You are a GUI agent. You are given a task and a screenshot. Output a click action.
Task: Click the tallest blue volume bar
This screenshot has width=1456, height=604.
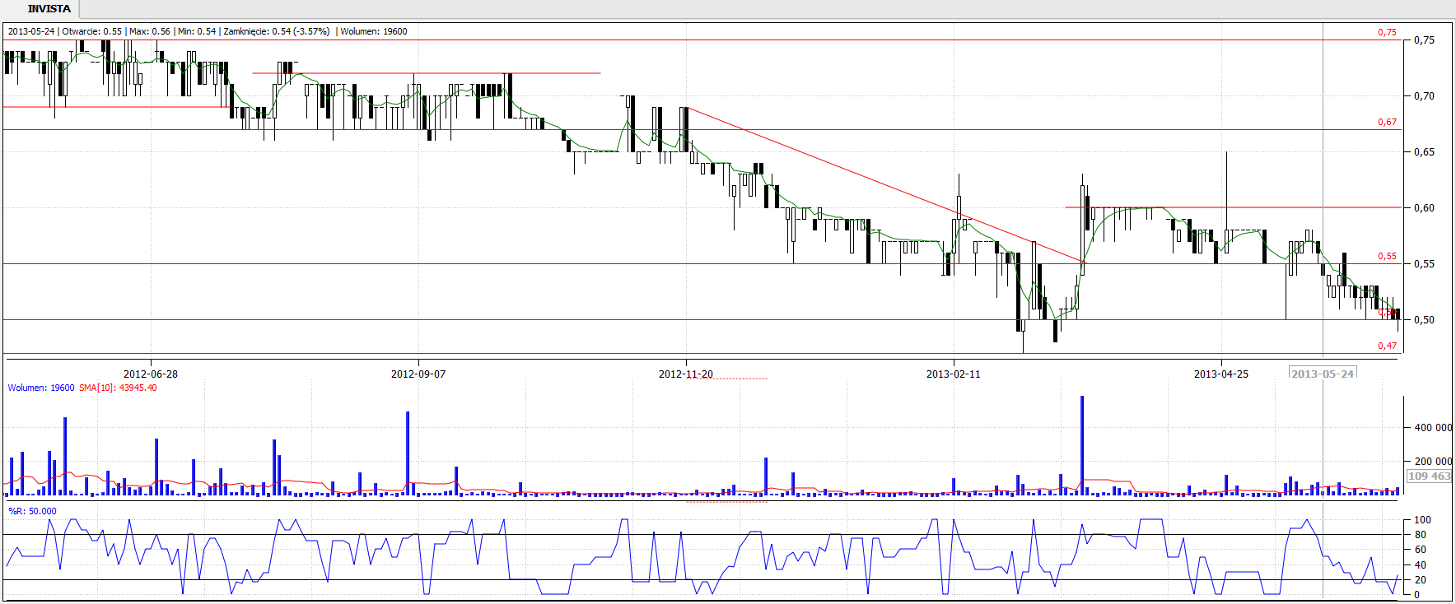pyautogui.click(x=1082, y=444)
